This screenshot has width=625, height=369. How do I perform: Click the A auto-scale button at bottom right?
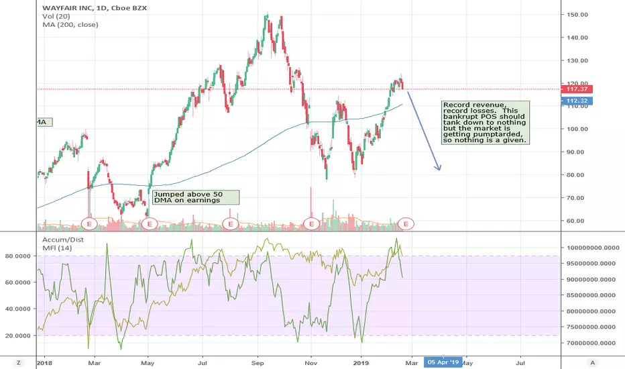(x=592, y=362)
